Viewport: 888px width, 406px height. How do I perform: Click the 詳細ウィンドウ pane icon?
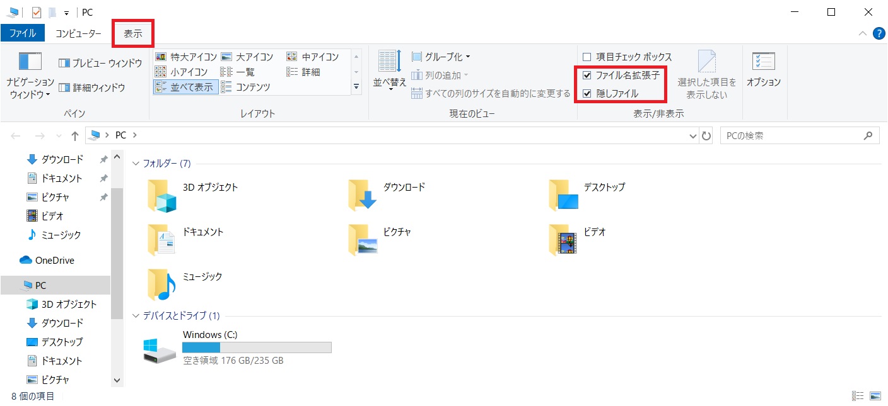point(64,87)
